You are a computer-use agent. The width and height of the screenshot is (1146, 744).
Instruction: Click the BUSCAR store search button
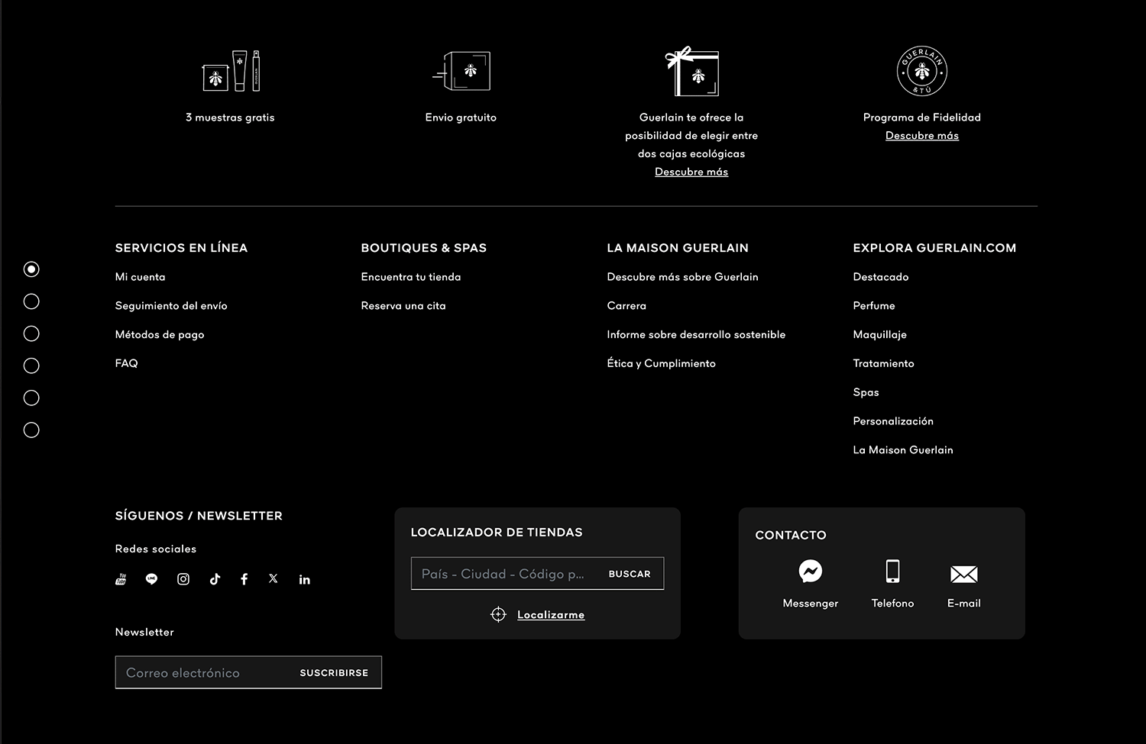pos(630,574)
